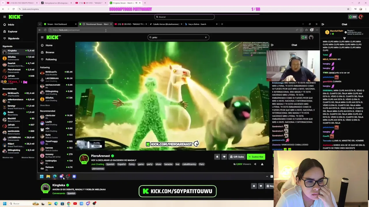Follow PieroArenast with heart icon
This screenshot has height=207, width=369.
coord(224,157)
